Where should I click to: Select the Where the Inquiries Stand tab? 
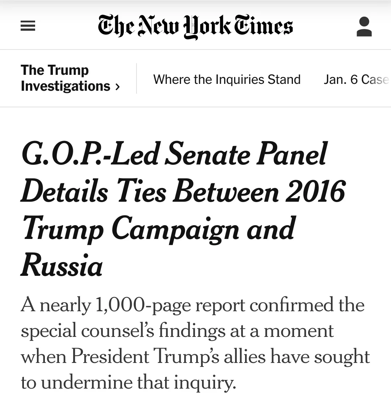227,80
